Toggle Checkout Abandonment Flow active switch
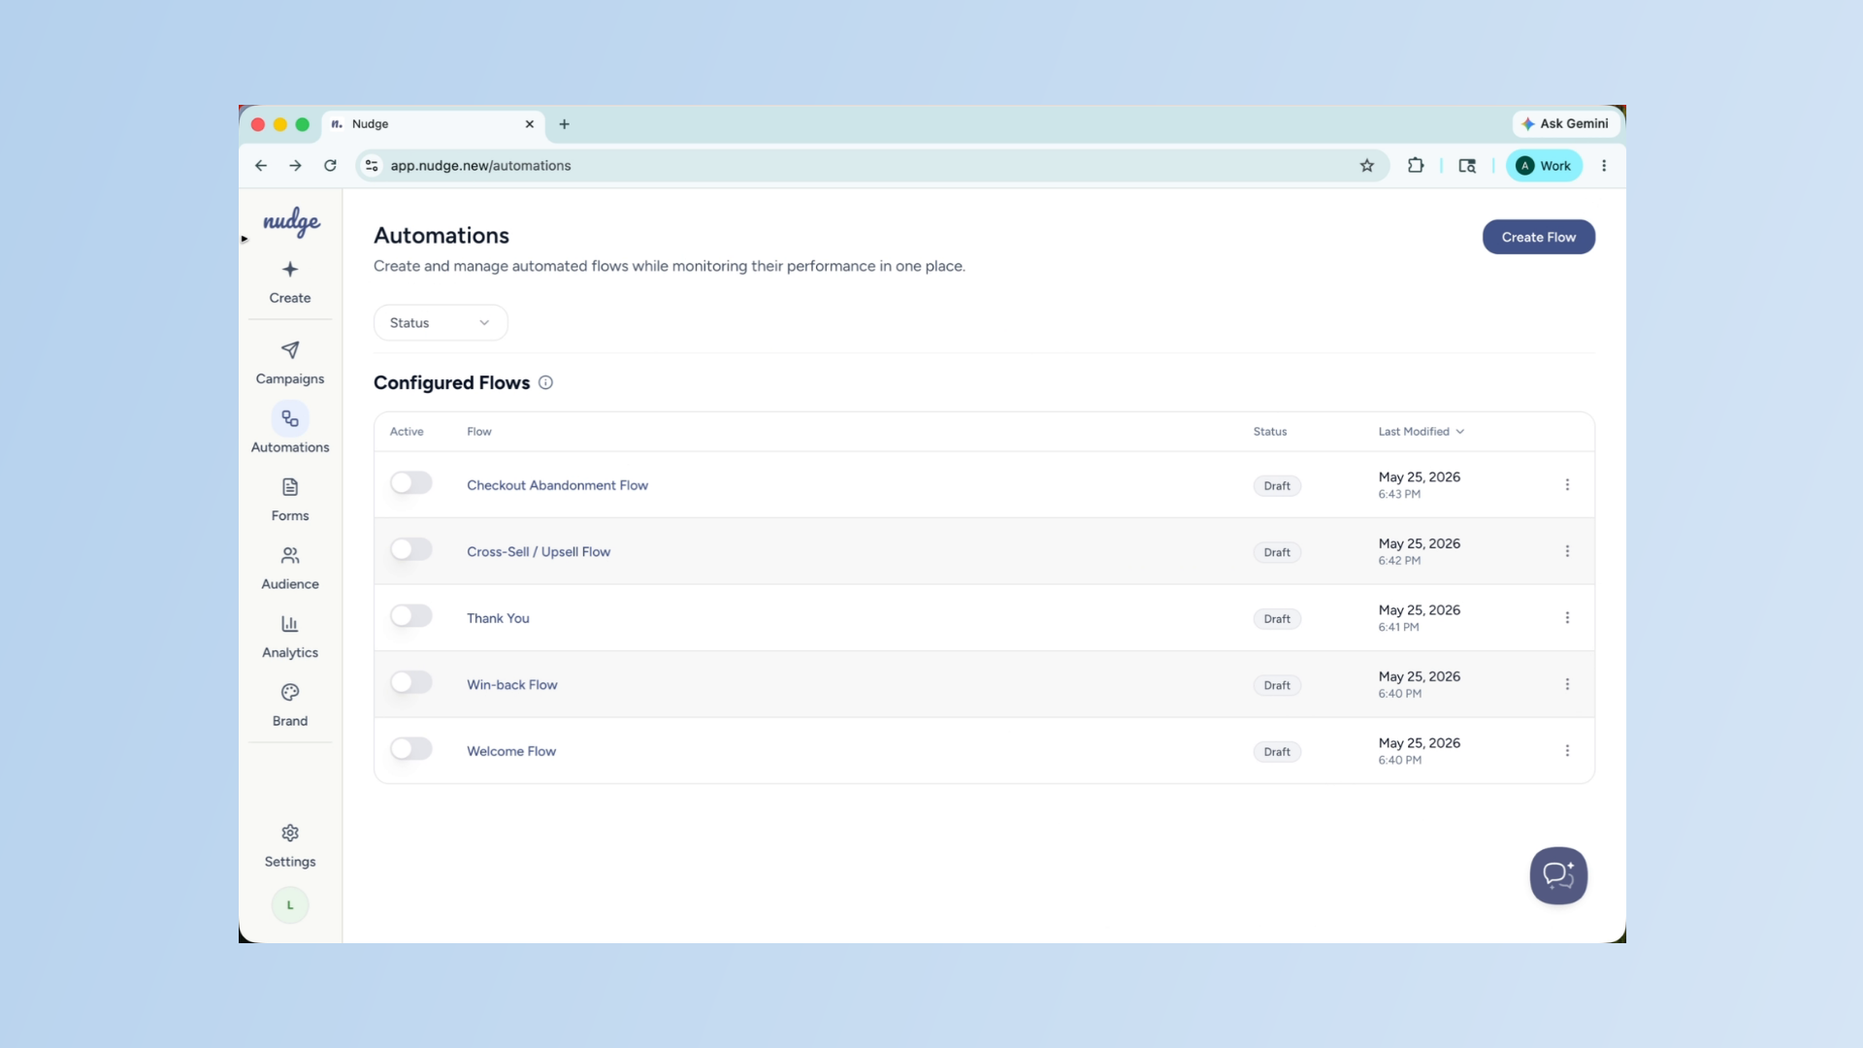The height and width of the screenshot is (1048, 1863). click(x=411, y=483)
